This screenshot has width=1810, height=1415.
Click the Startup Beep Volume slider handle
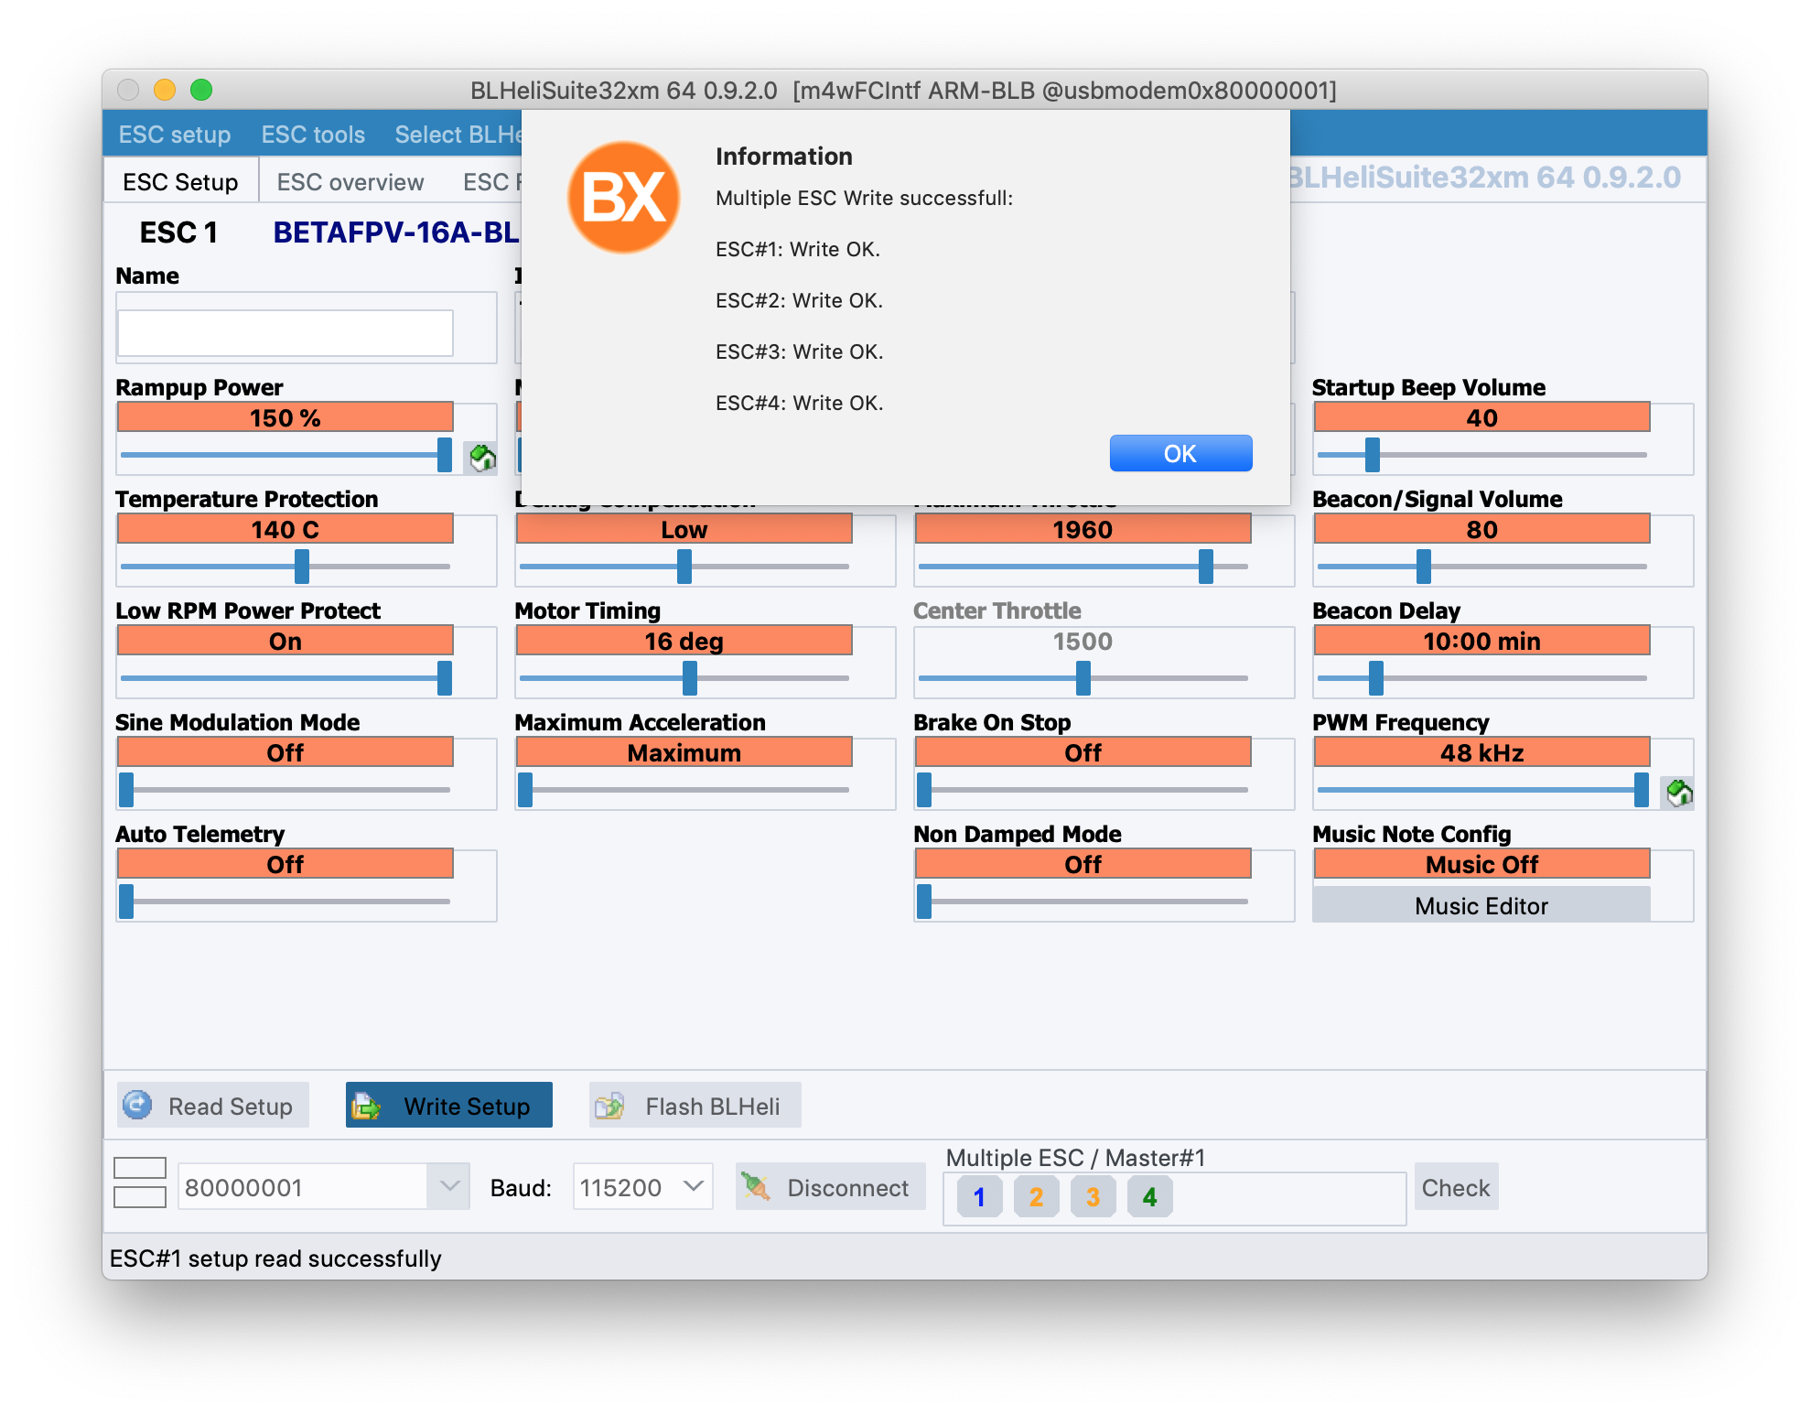coord(1373,455)
